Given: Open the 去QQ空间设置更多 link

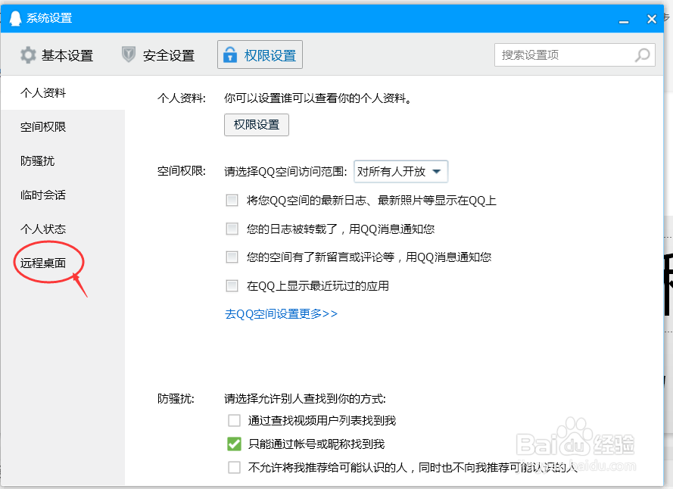Looking at the screenshot, I should click(280, 313).
